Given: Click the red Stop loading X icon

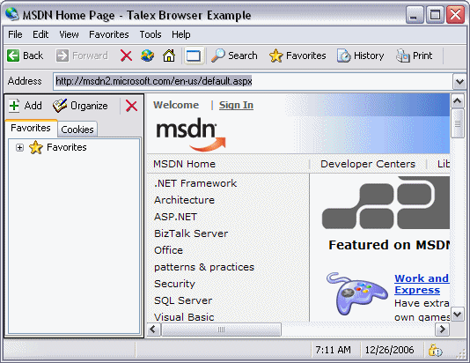Looking at the screenshot, I should click(126, 56).
